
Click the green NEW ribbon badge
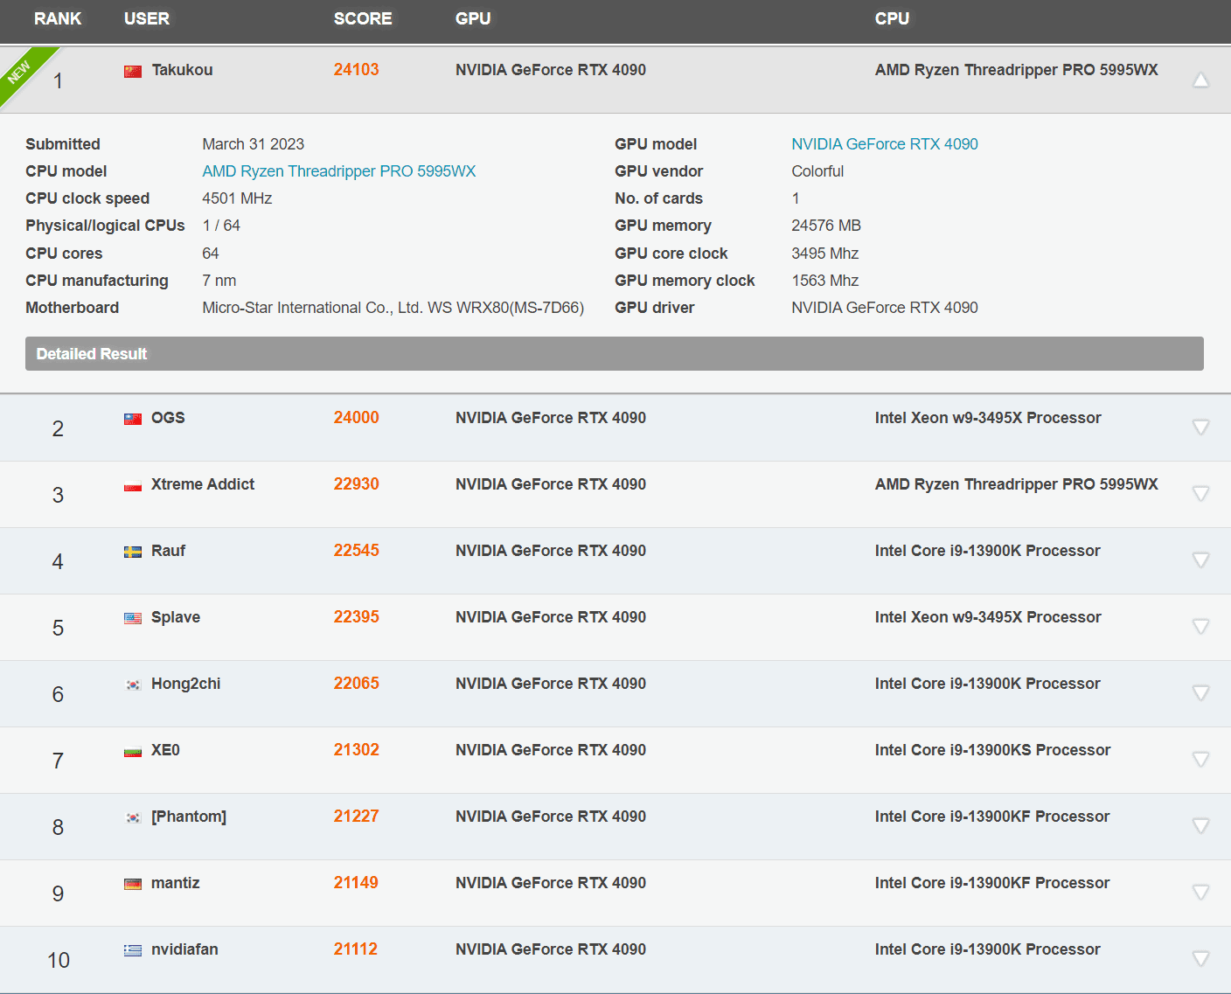coord(21,70)
